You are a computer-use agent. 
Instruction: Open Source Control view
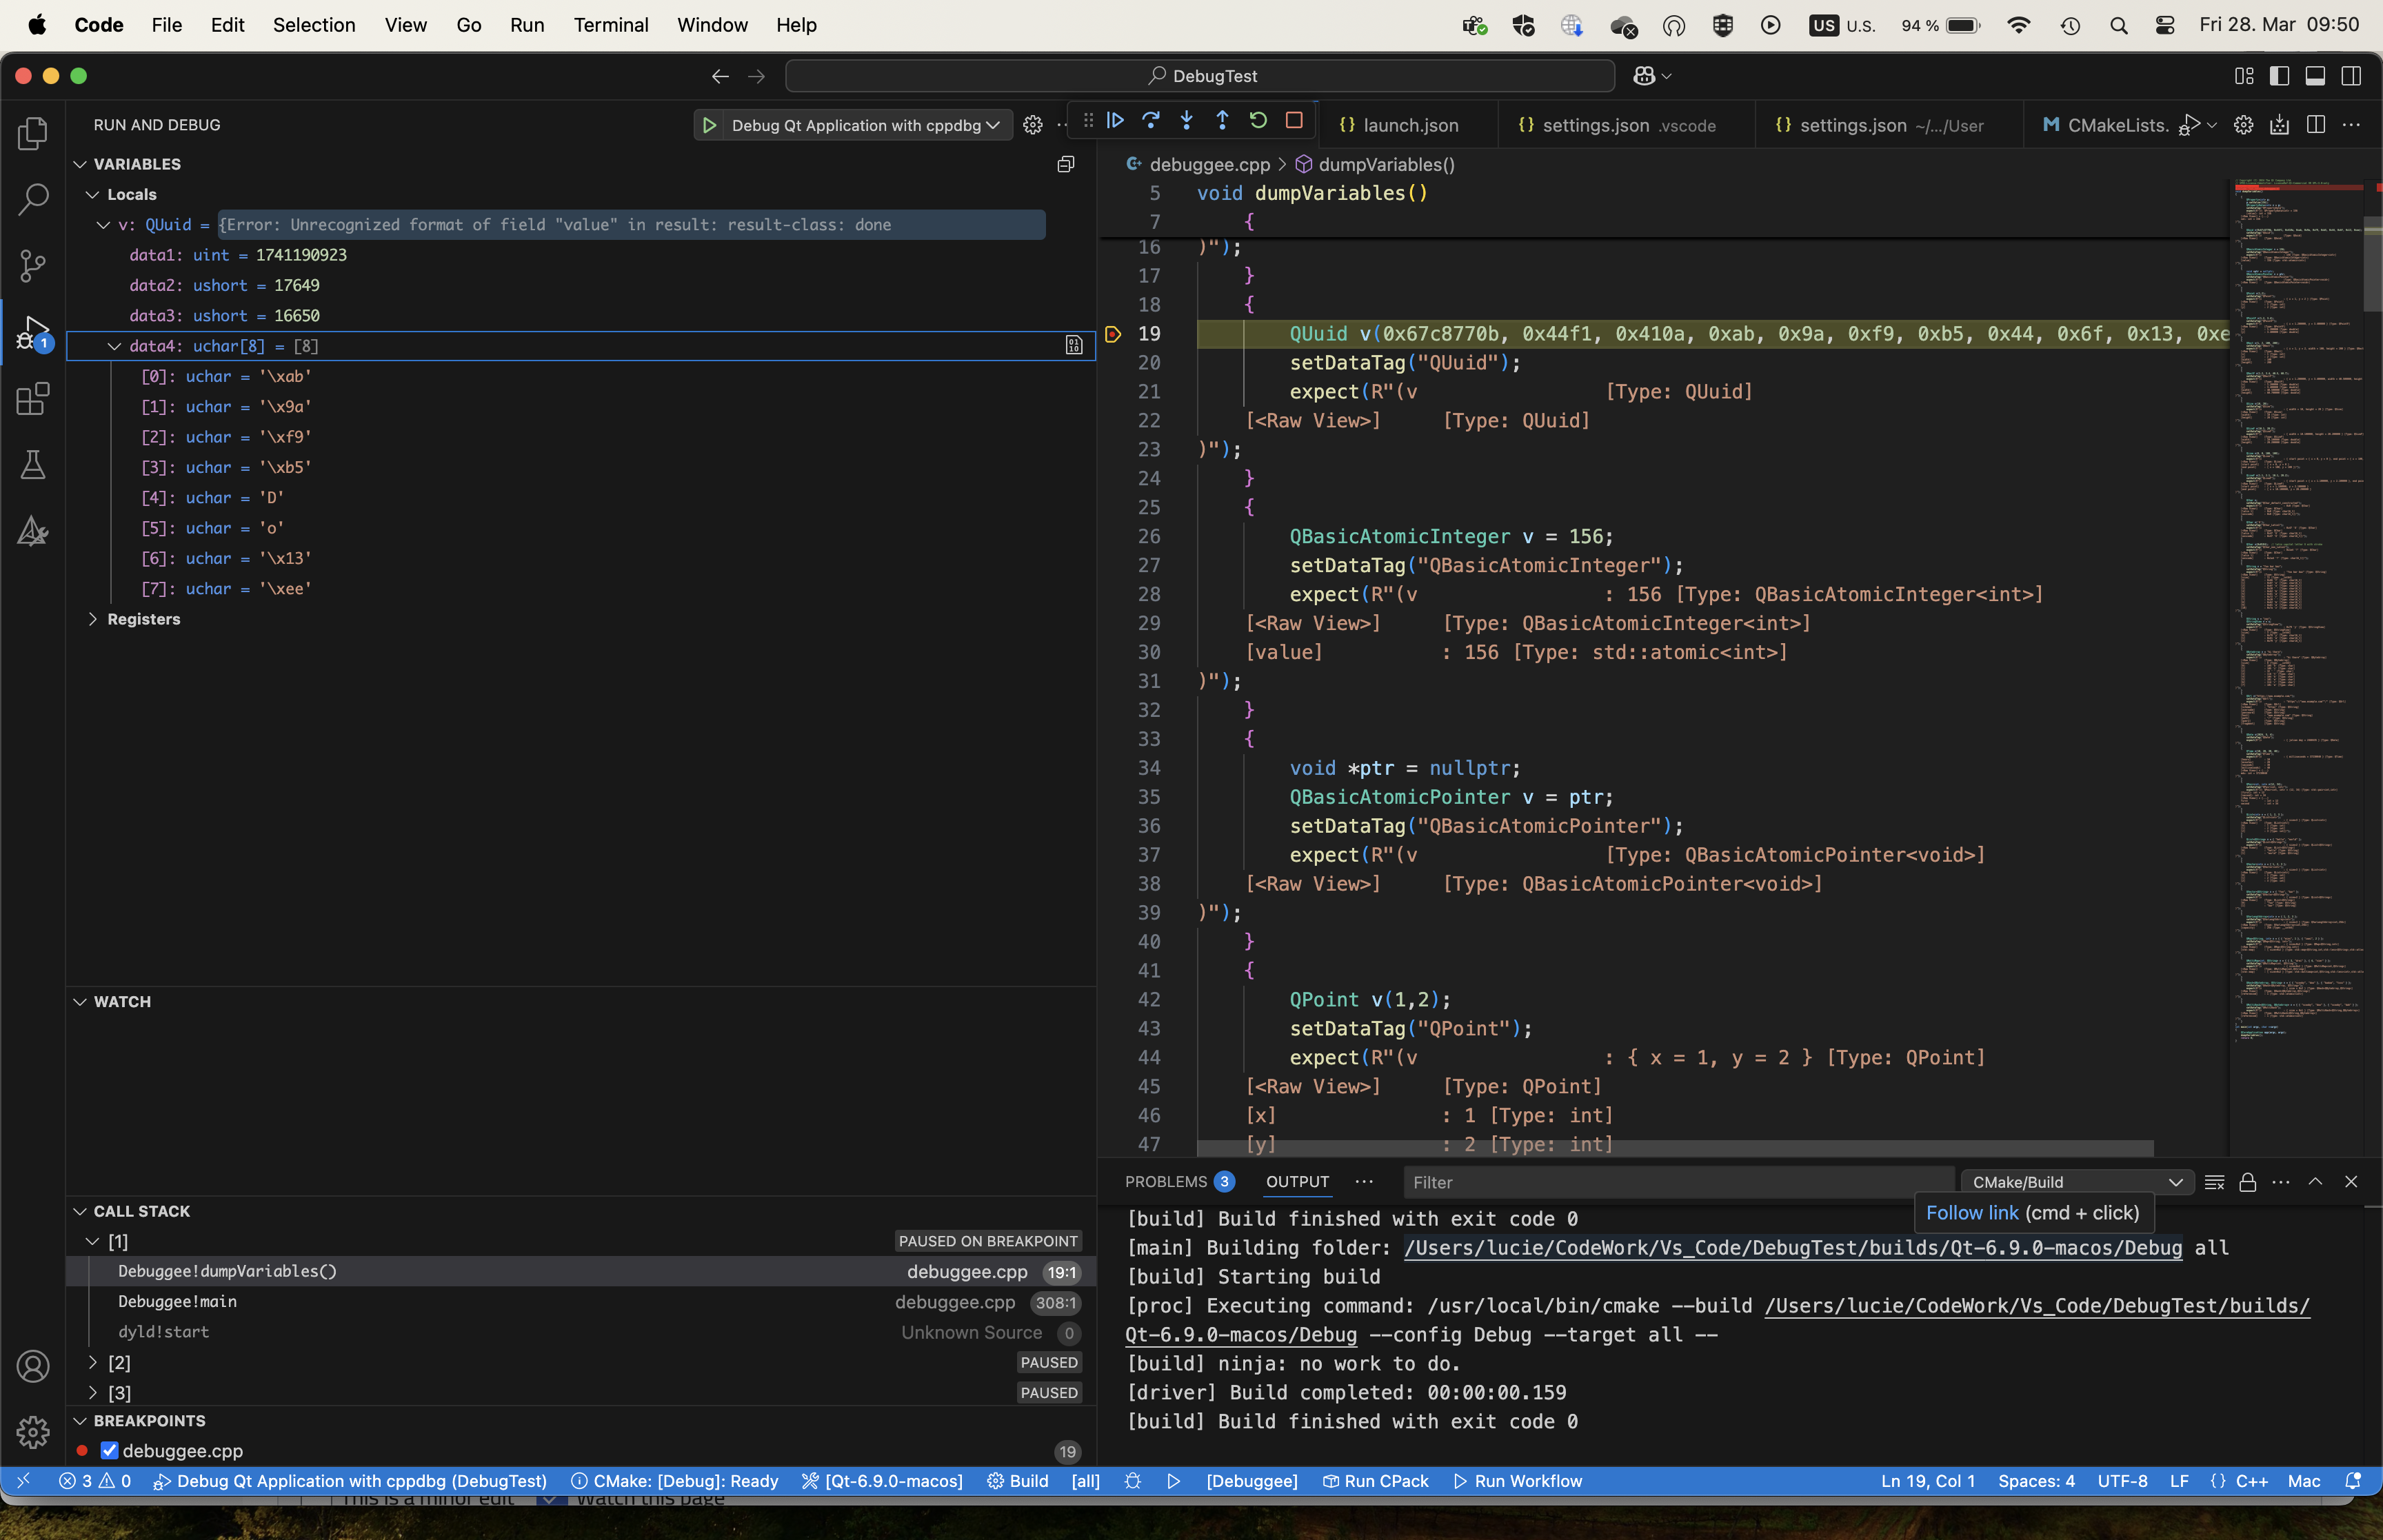tap(33, 265)
